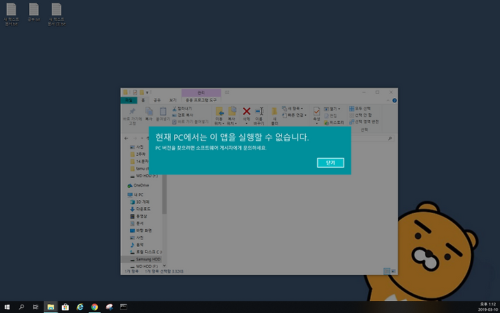Select 내 PC in navigation pane
Screen dimensions: 500x313
[135, 195]
